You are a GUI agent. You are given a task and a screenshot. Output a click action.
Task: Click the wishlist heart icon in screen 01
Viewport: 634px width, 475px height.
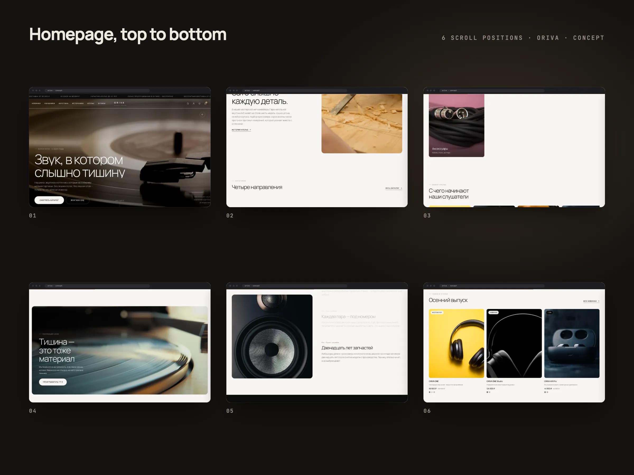199,104
